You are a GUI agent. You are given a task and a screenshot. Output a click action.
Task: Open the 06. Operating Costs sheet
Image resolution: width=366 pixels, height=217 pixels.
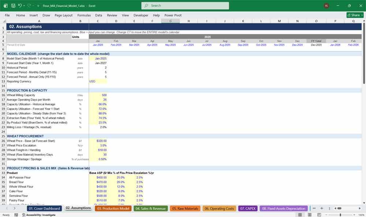(219, 208)
